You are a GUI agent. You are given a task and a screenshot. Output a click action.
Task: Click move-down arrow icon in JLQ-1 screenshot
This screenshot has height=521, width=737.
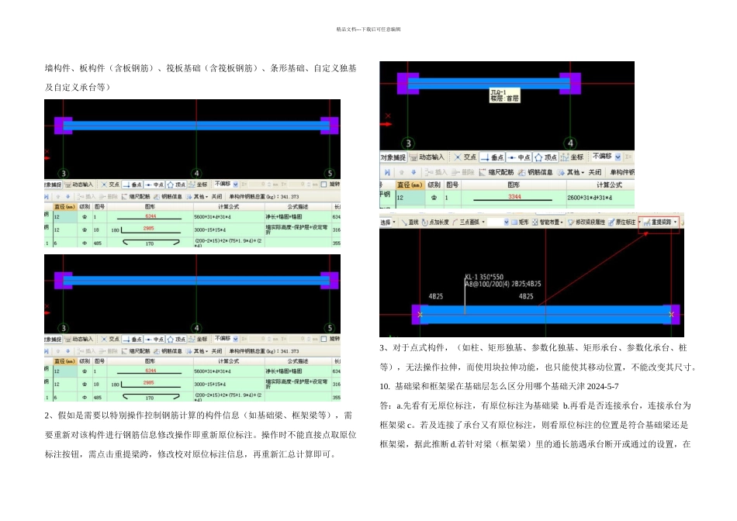click(413, 172)
